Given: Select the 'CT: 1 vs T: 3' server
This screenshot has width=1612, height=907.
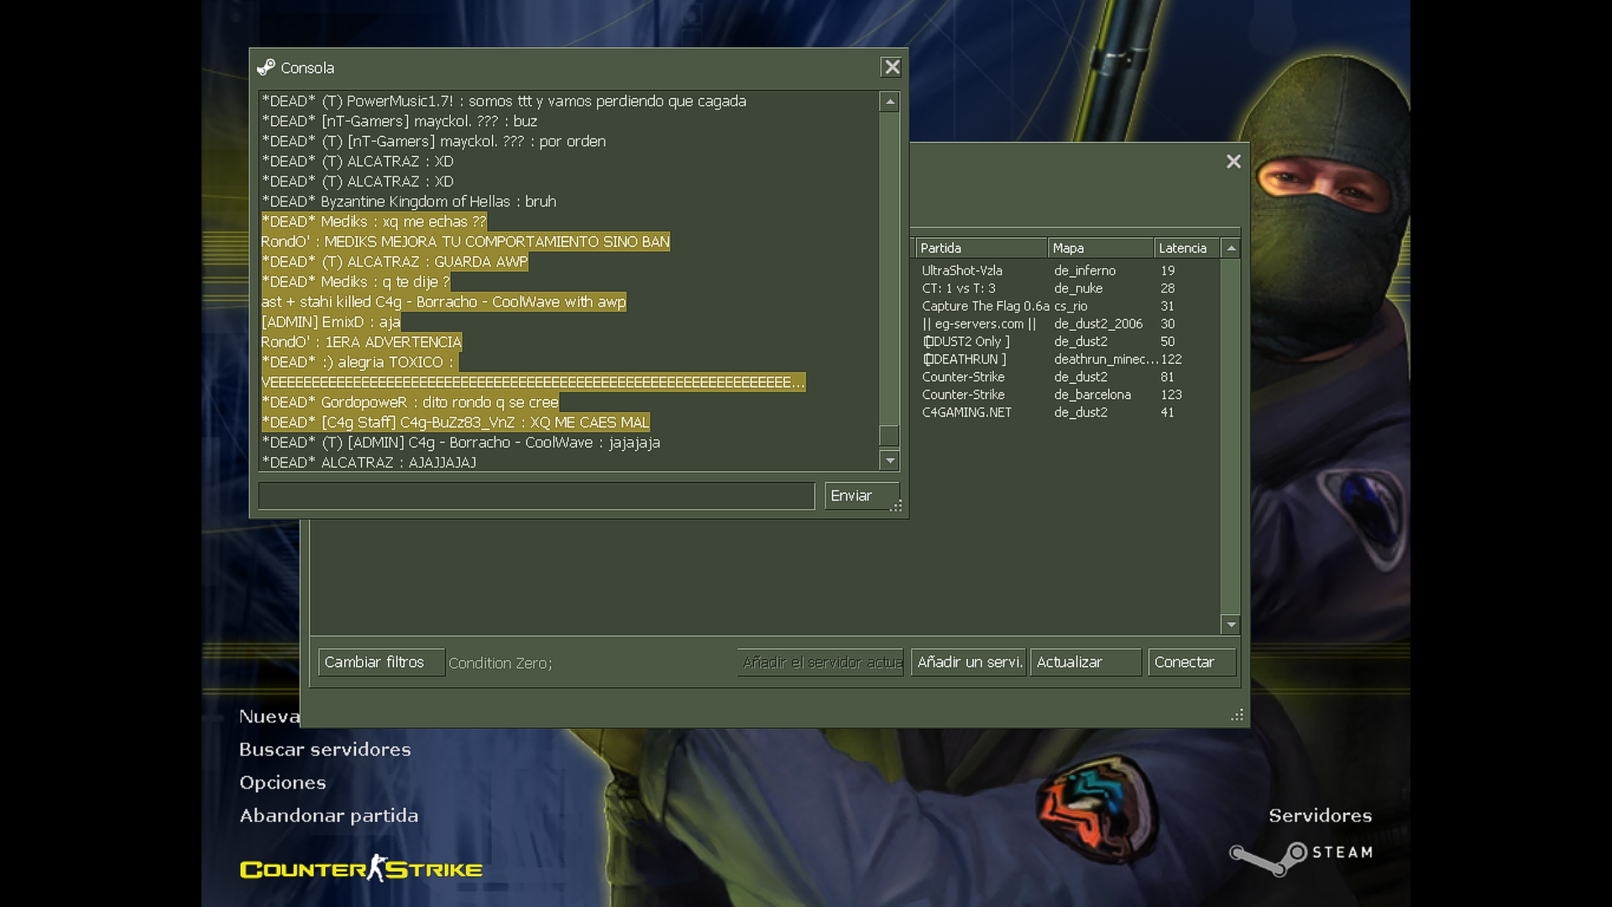Looking at the screenshot, I should (1066, 288).
